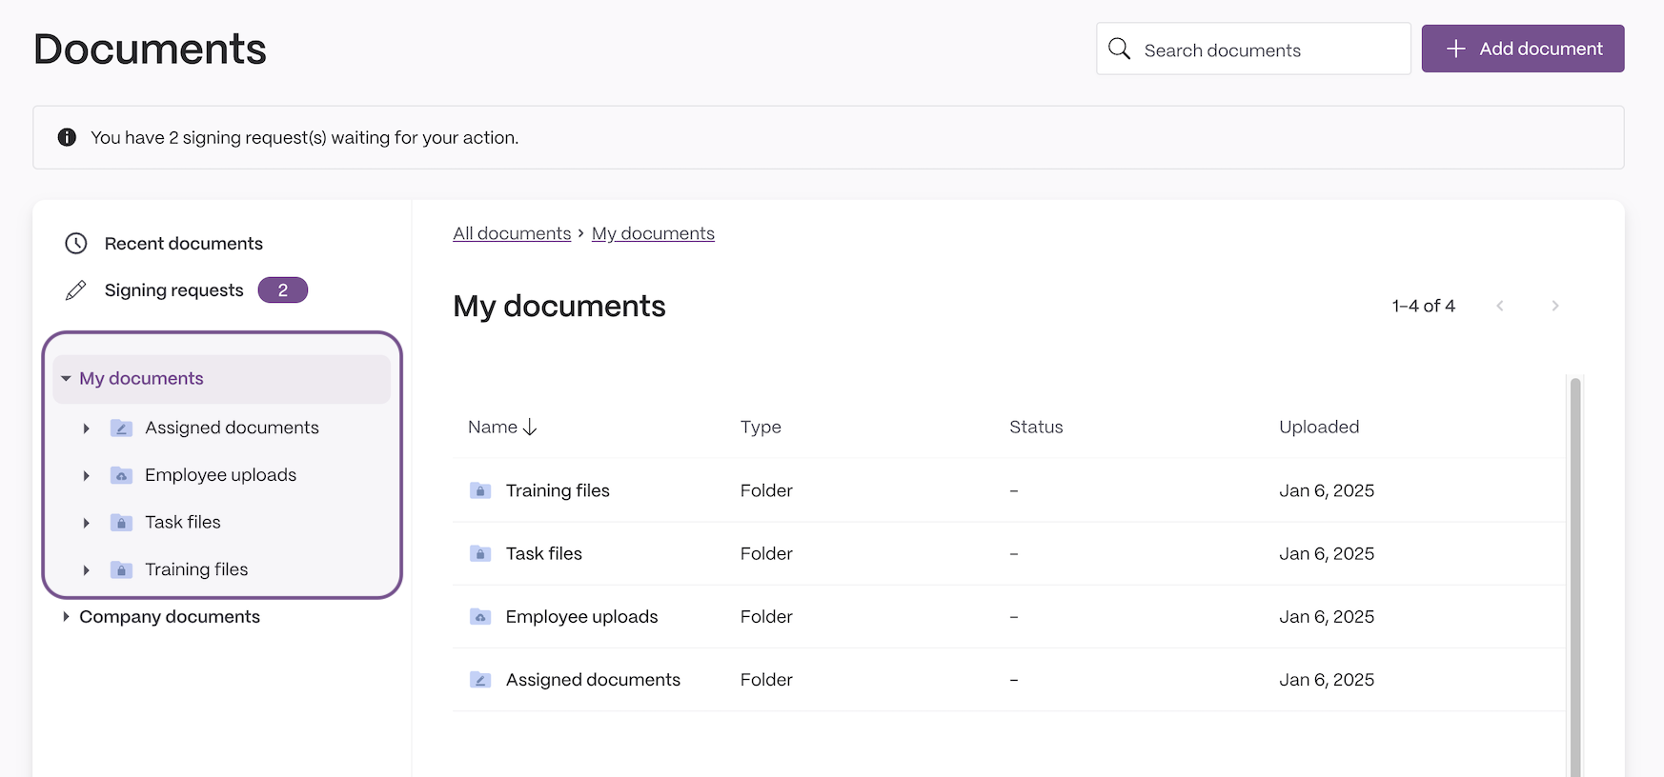
Task: Click the Add document button
Action: click(x=1523, y=49)
